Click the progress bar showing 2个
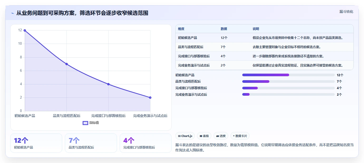 click(x=288, y=94)
